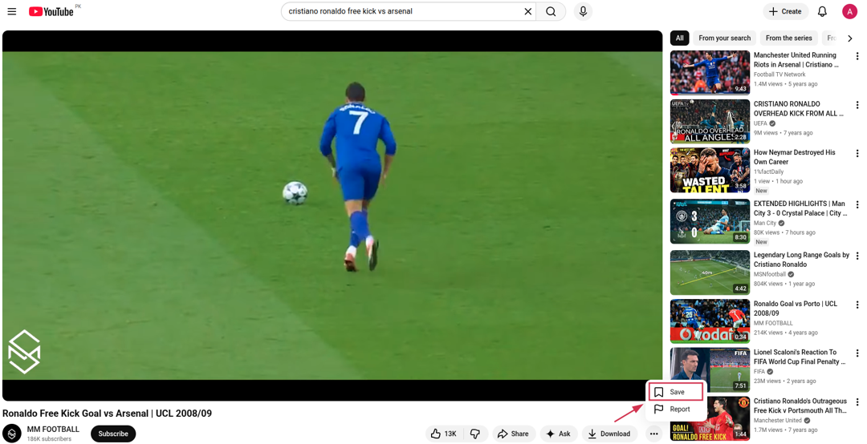Screen dimensions: 867x444
Task: Click the magnifier search button
Action: (551, 11)
